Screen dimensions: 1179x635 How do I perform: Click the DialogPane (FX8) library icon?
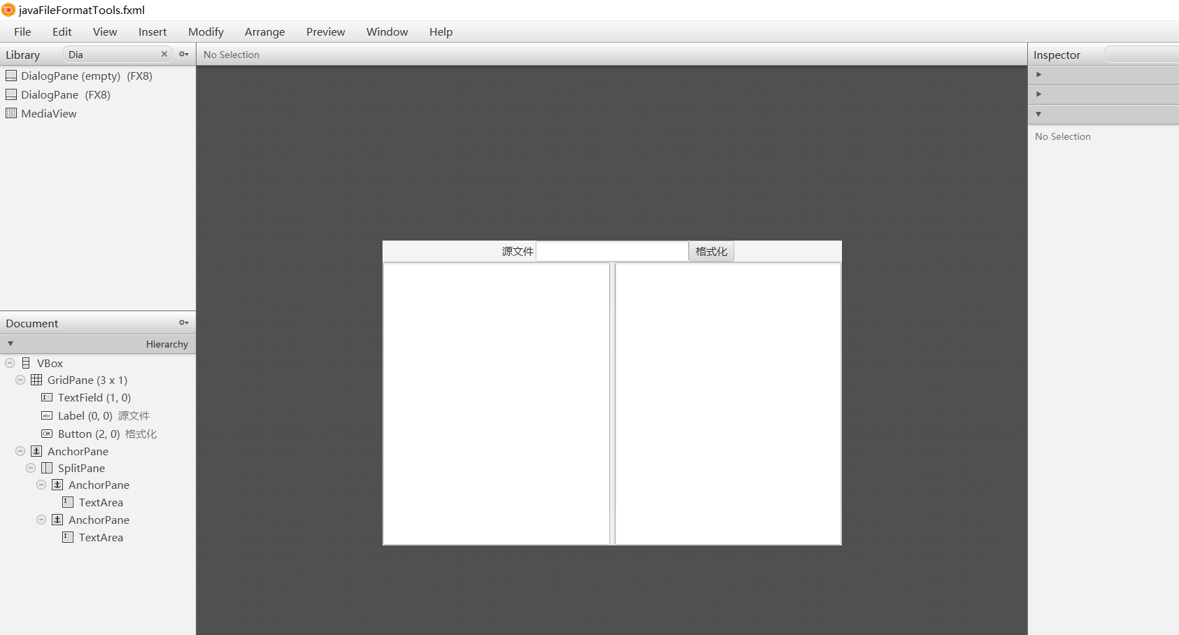11,94
